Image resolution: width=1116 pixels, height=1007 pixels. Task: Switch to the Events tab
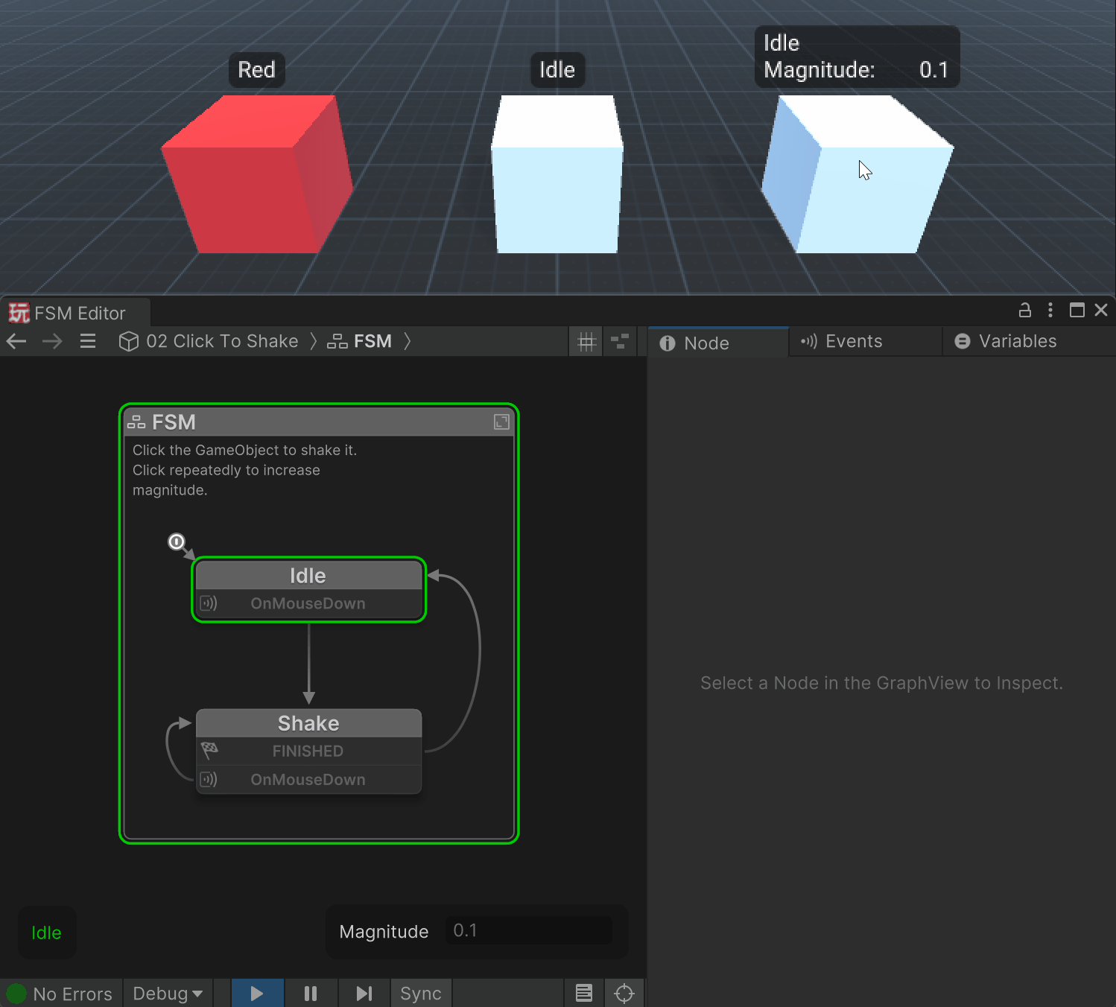865,341
